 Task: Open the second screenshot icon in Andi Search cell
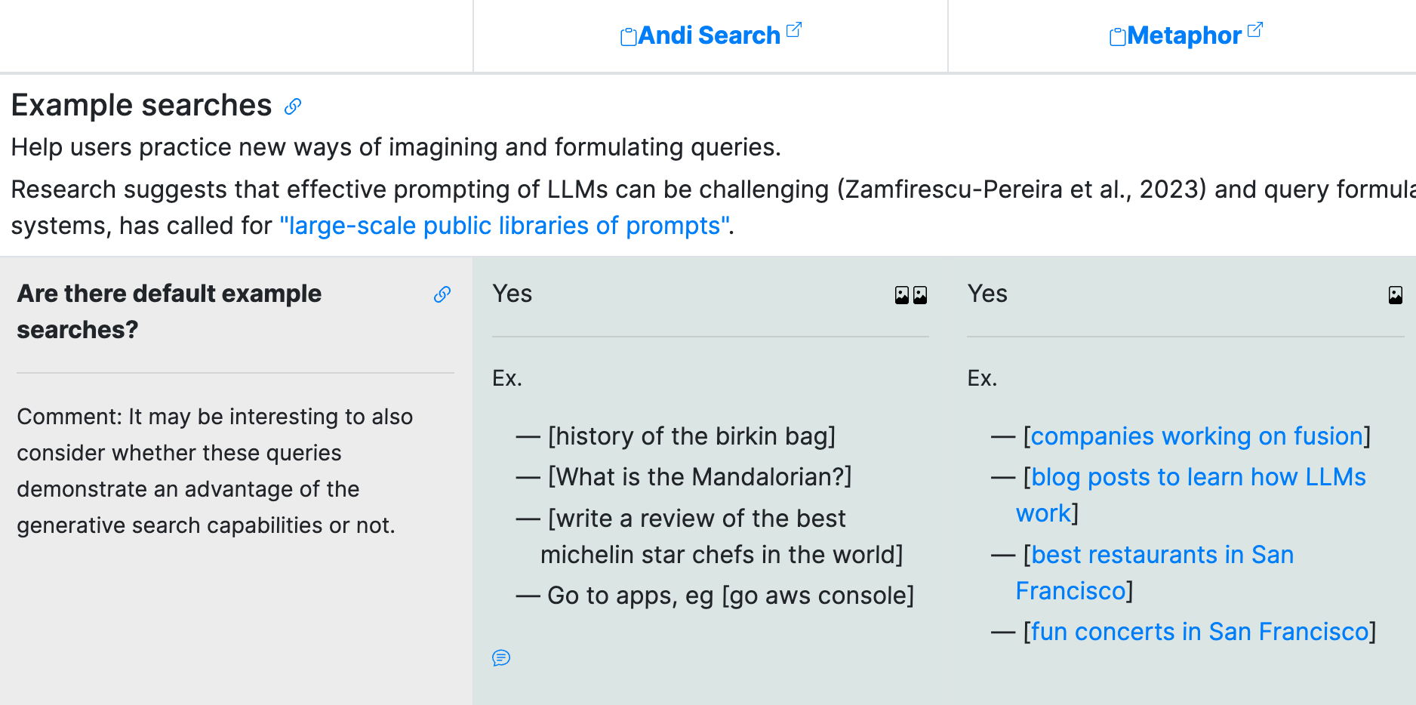919,296
